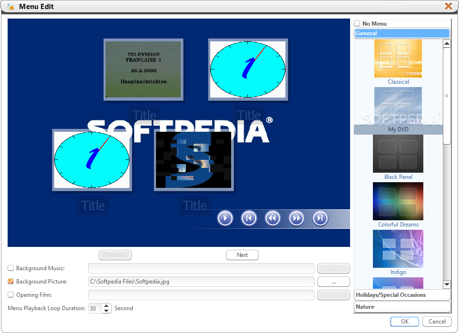Screen dimensions: 459x333
Task: Edit Title under top-right clock thumbnail
Action: 249,115
